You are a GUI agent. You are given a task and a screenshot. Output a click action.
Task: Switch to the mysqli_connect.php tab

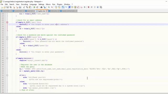pos(68,11)
